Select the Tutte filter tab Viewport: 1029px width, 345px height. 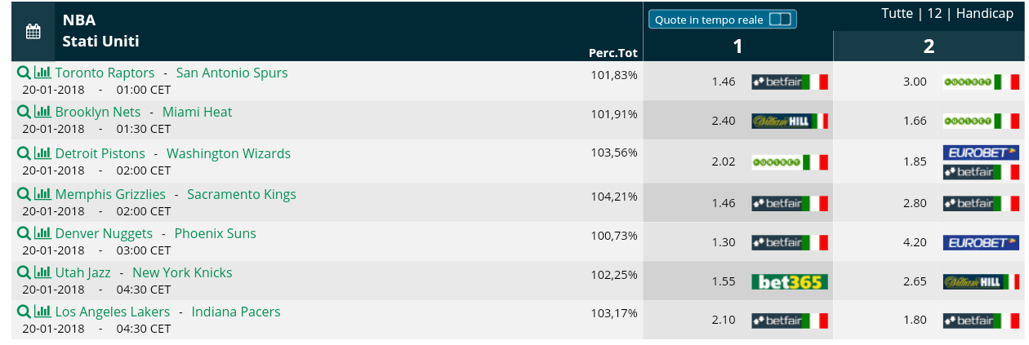point(898,14)
